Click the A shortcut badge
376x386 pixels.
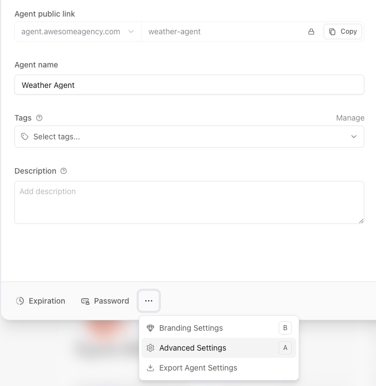click(285, 348)
